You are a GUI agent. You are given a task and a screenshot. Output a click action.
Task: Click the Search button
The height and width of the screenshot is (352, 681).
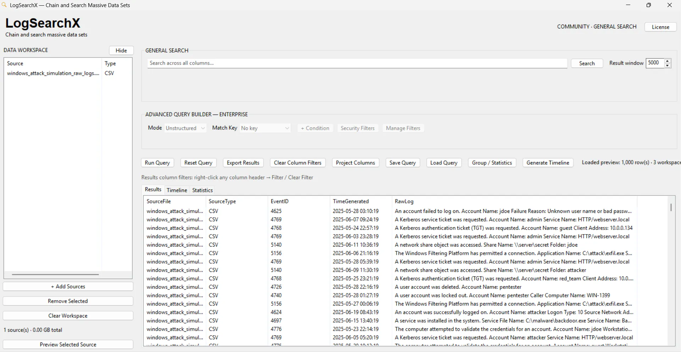[587, 63]
